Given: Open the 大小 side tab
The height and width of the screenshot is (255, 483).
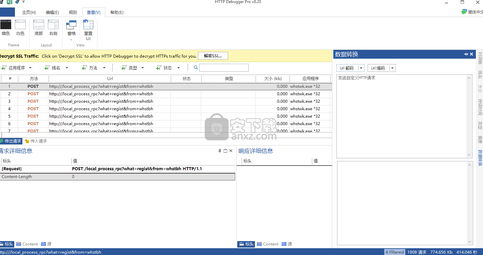Looking at the screenshot, I should point(480,88).
